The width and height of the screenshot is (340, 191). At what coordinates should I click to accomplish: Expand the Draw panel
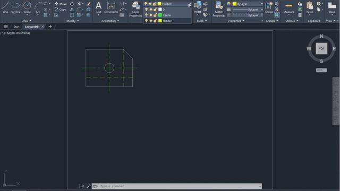click(x=27, y=21)
